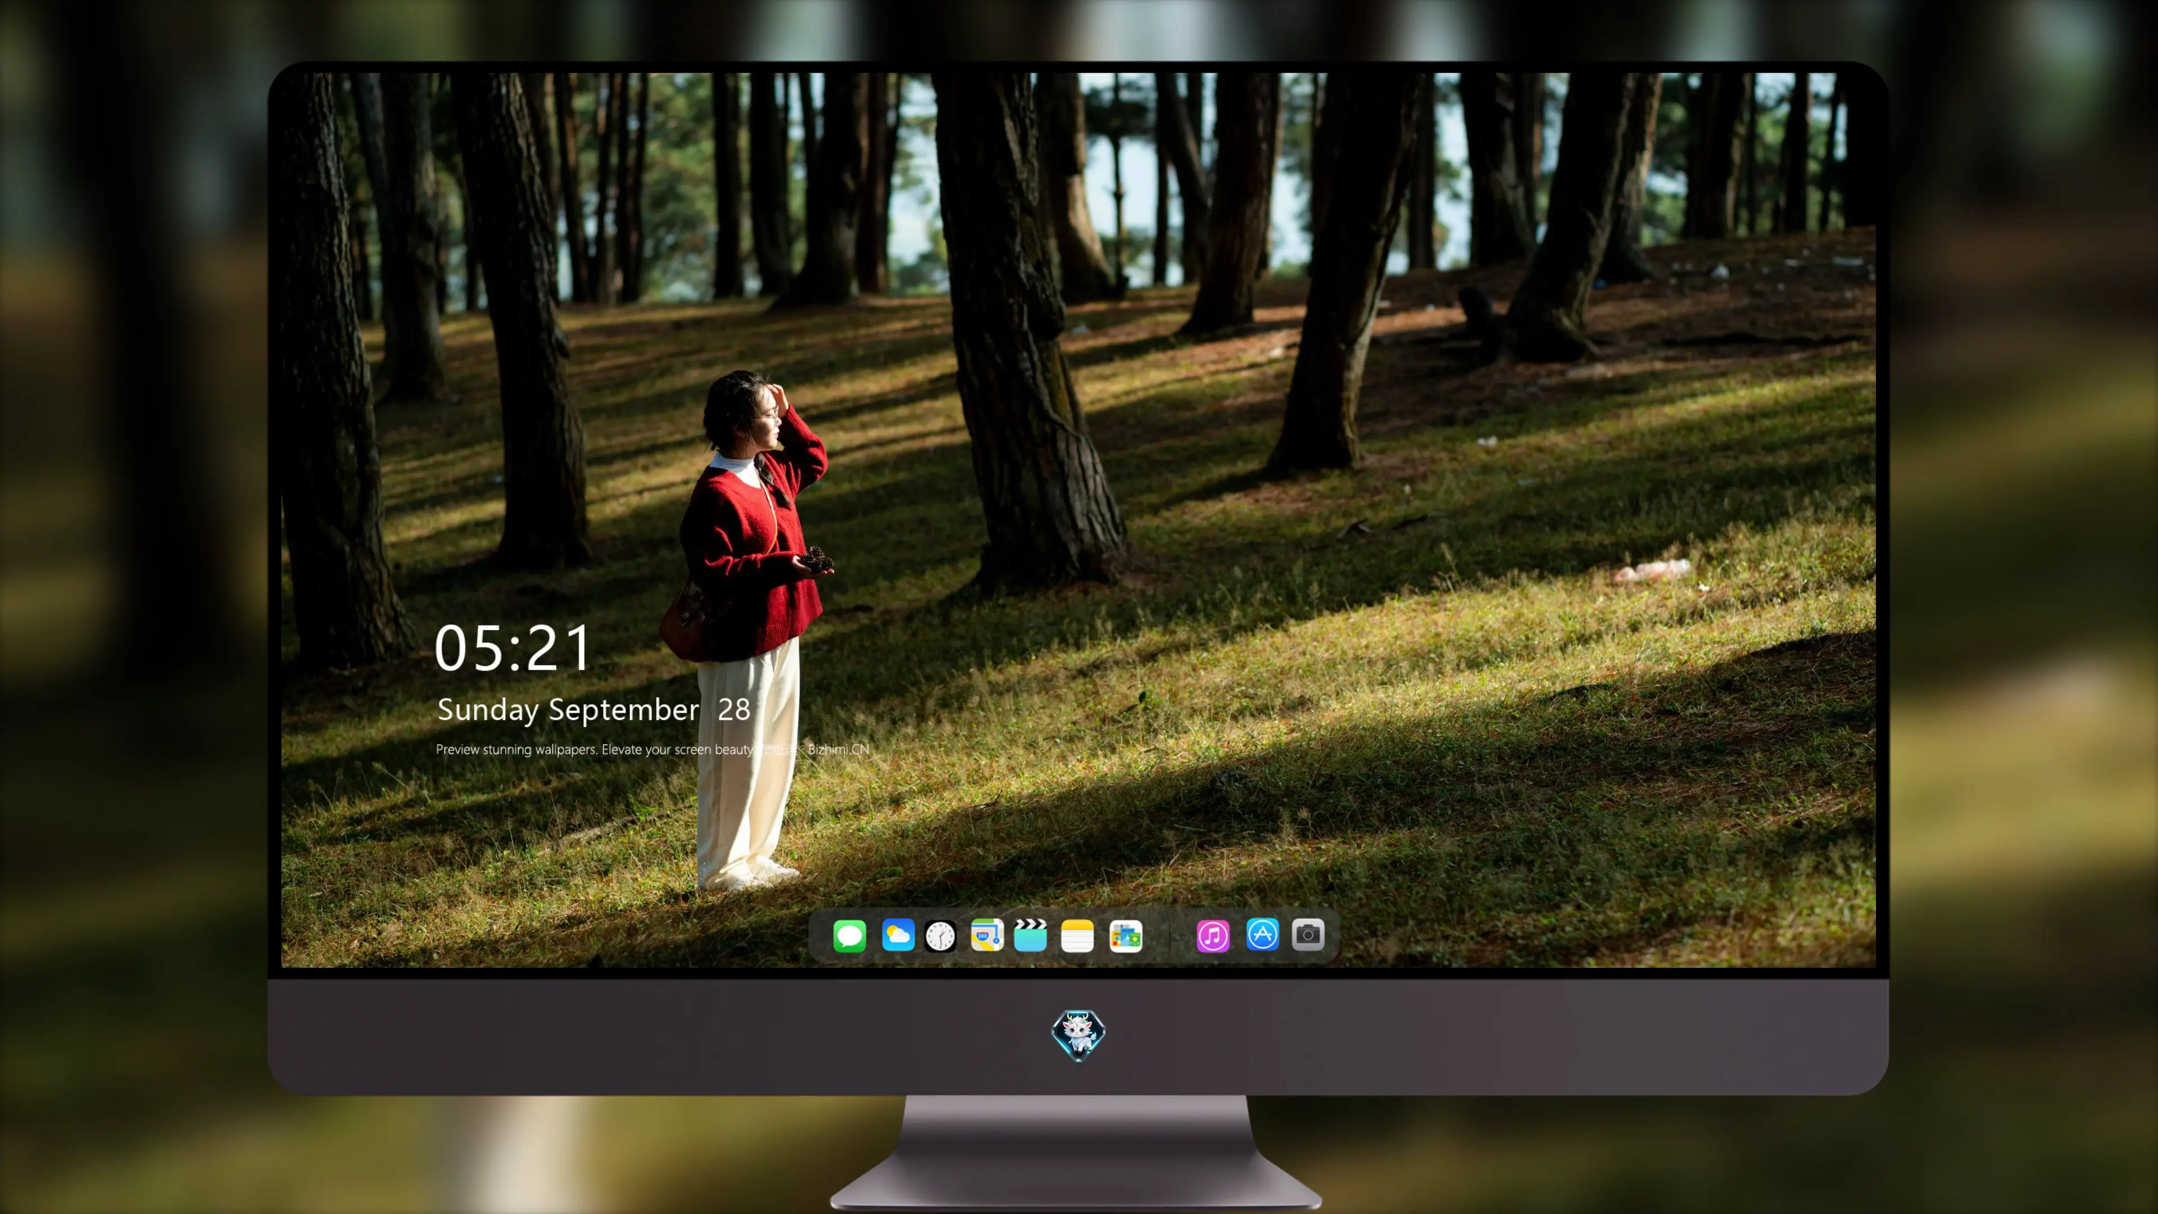Open the App Store icon in the dock
The height and width of the screenshot is (1214, 2158).
(1262, 934)
